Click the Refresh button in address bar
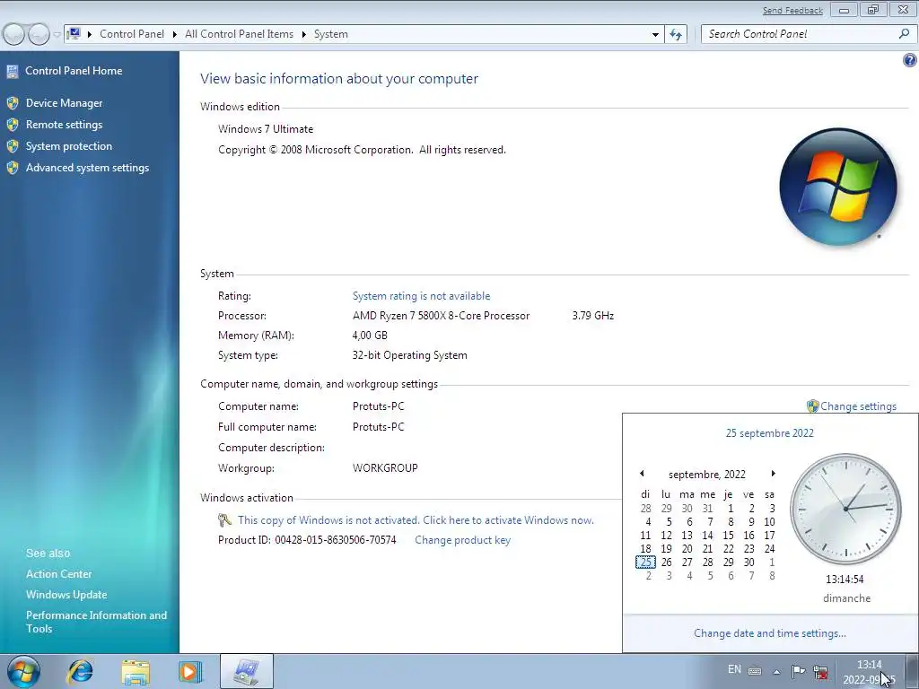This screenshot has height=689, width=919. 676,35
